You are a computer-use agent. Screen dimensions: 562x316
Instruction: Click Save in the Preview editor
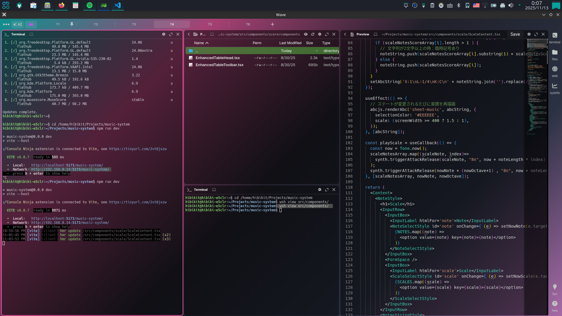coord(515,34)
